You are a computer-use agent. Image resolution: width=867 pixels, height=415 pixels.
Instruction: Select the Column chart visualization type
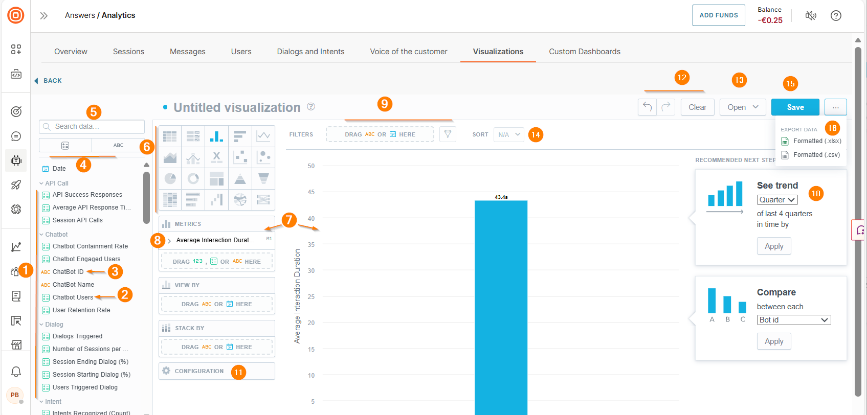point(216,136)
